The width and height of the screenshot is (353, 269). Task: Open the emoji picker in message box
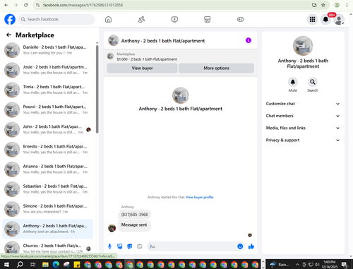tap(240, 246)
